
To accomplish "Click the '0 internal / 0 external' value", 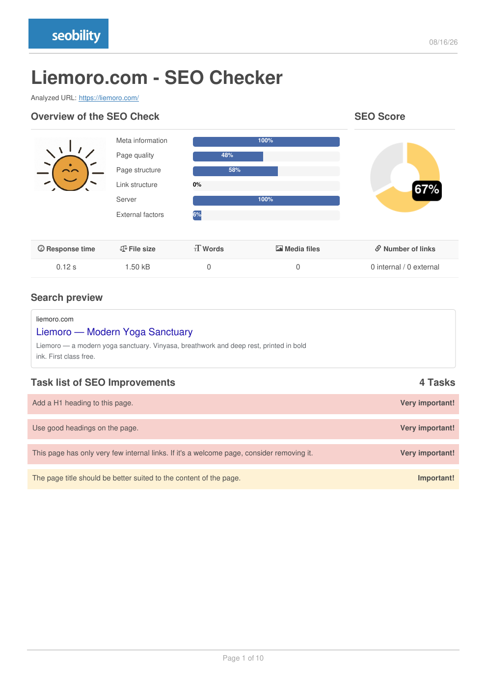I will (x=405, y=267).
